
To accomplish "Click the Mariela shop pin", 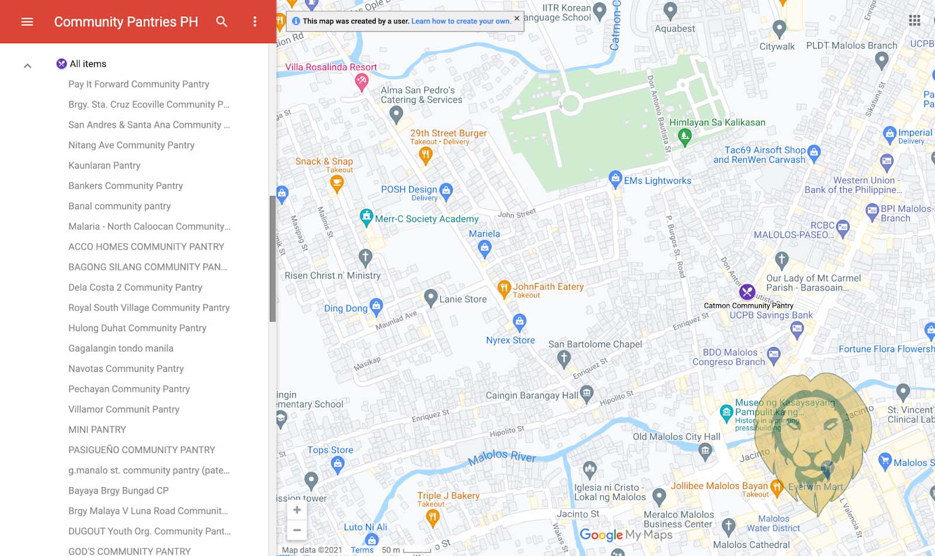I will (484, 249).
